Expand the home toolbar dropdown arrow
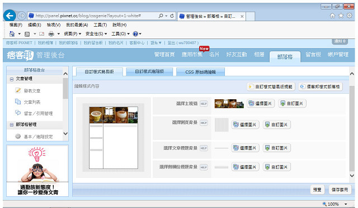Image resolution: width=358 pixels, height=208 pixels. click(20, 34)
